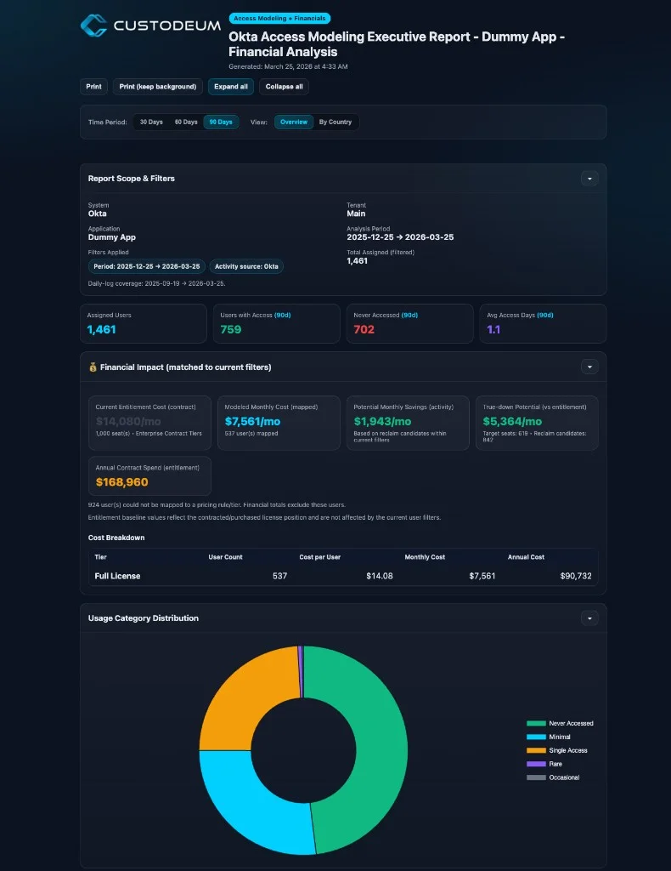
Task: Click the Never Accessed legend swatch
Action: [536, 723]
